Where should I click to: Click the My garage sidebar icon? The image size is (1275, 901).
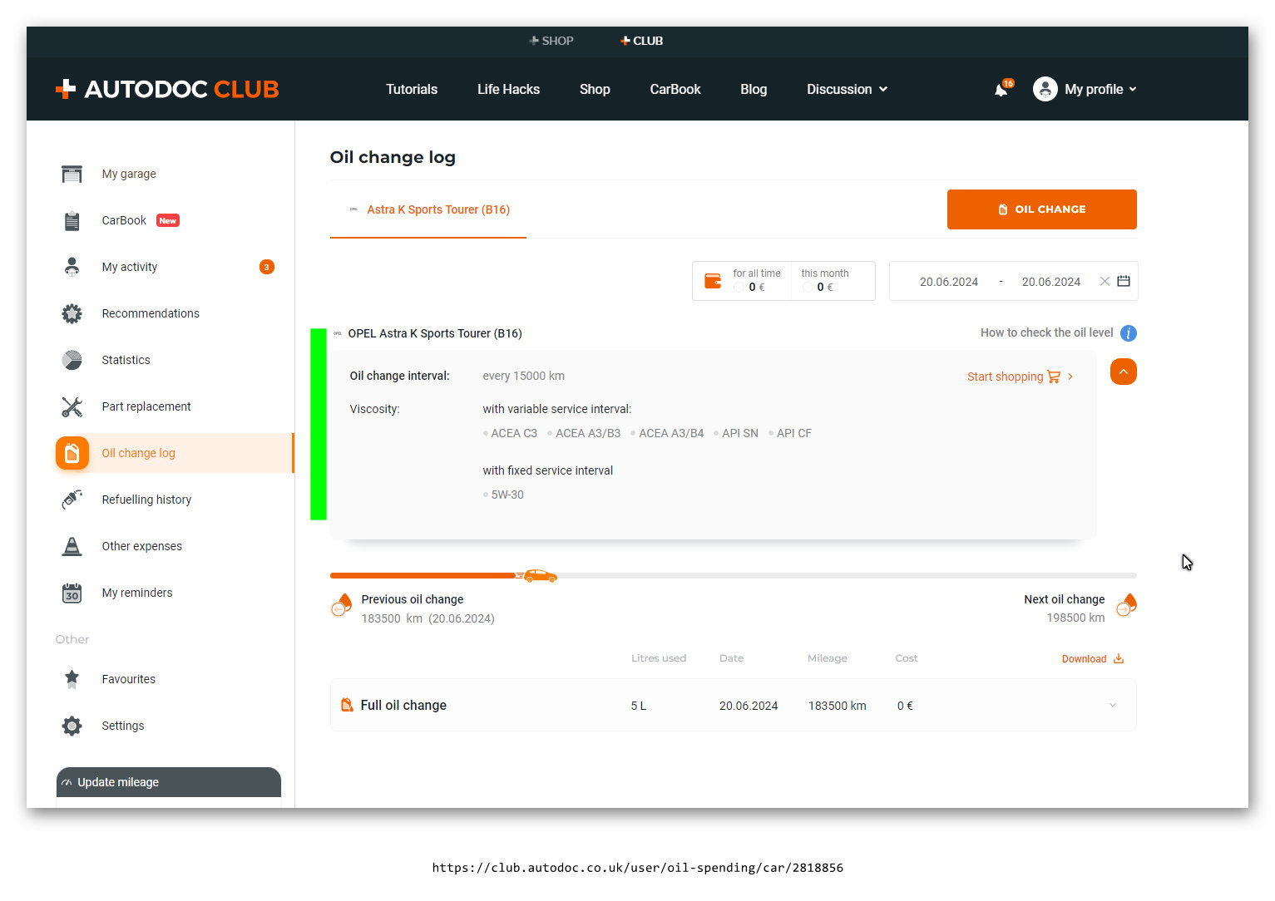click(x=72, y=174)
